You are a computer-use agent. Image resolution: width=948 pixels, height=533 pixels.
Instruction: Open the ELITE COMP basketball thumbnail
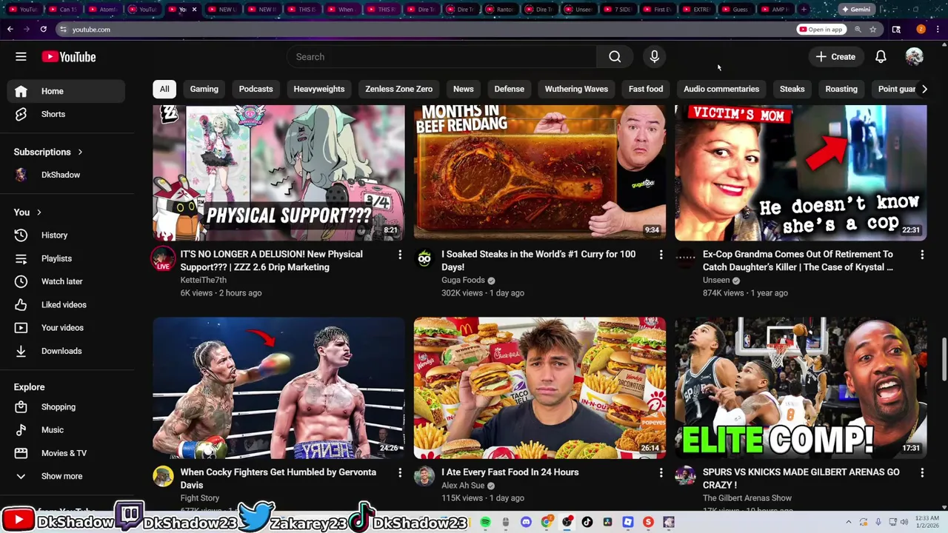(x=801, y=388)
